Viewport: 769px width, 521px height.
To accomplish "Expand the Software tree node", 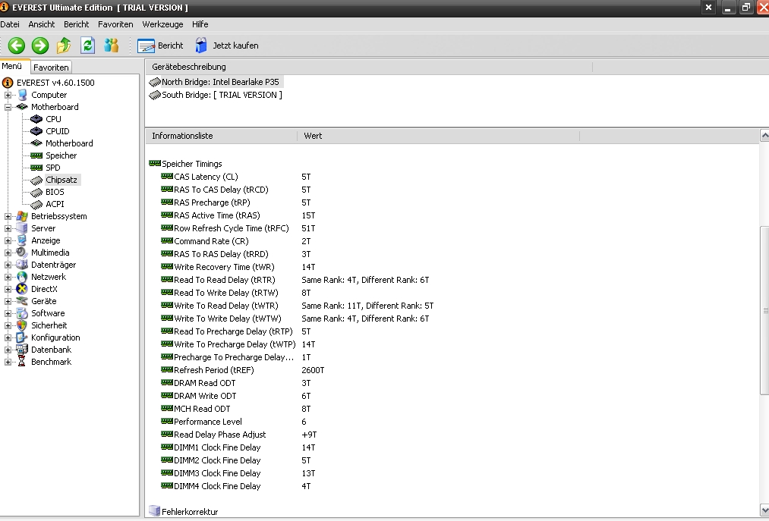I will coord(8,313).
